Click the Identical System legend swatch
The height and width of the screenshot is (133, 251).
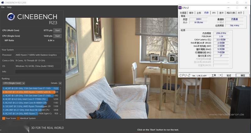coord(18,118)
